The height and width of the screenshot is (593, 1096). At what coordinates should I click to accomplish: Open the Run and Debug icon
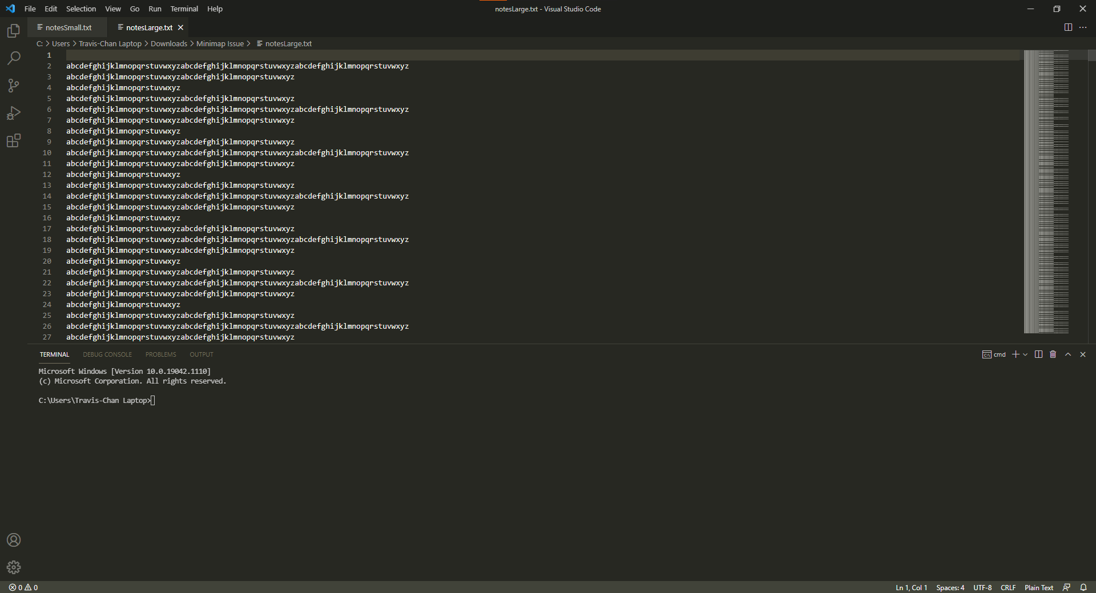(13, 113)
